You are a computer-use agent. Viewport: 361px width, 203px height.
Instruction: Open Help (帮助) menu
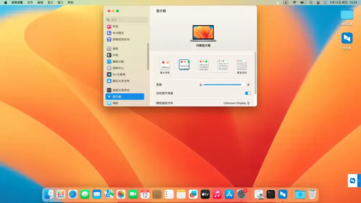click(71, 2)
